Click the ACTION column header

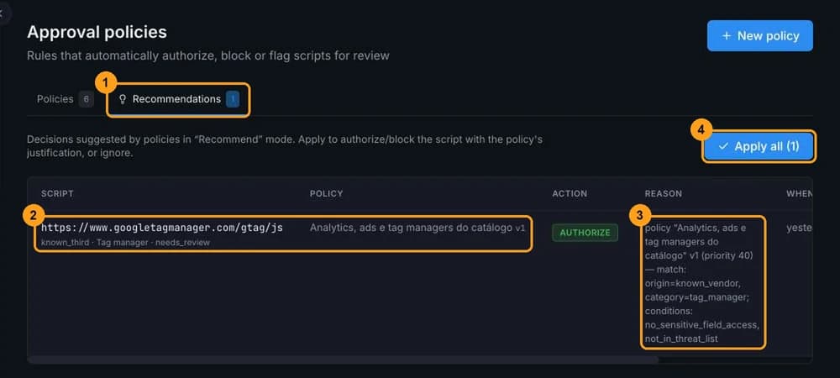[x=570, y=193]
